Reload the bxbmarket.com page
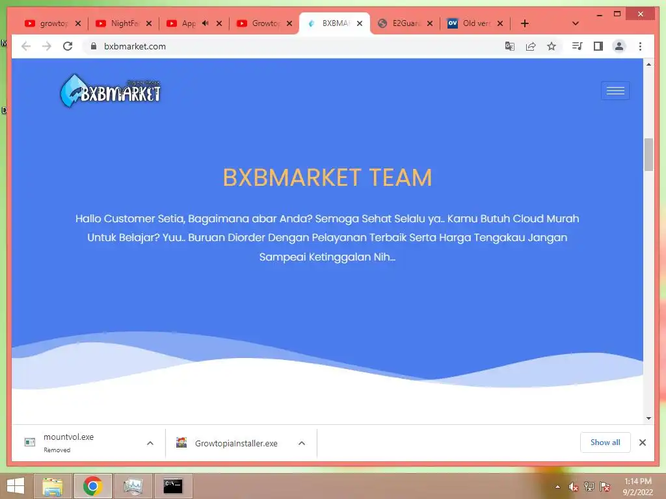The image size is (666, 499). tap(68, 46)
